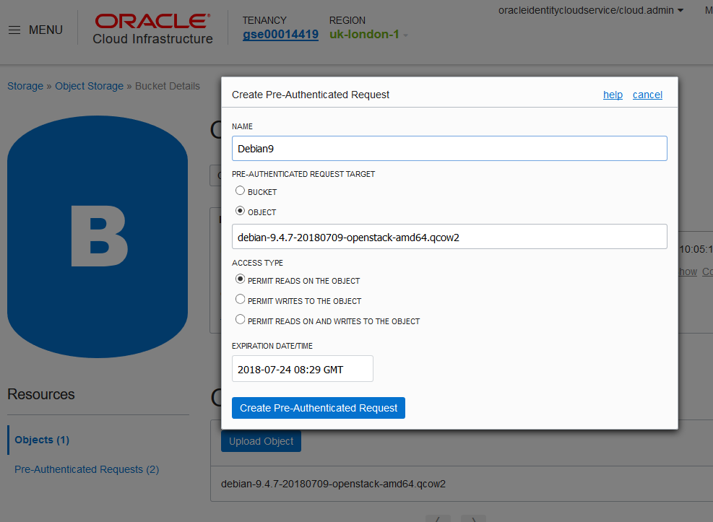713x522 pixels.
Task: Open Objects (1) resource tab
Action: click(x=42, y=440)
